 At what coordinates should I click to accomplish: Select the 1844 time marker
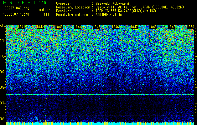[x=78, y=27]
